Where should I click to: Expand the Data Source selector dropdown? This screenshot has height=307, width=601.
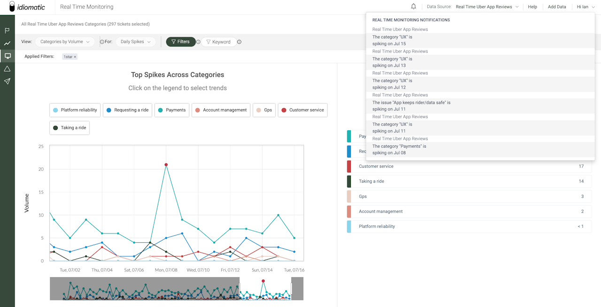487,7
